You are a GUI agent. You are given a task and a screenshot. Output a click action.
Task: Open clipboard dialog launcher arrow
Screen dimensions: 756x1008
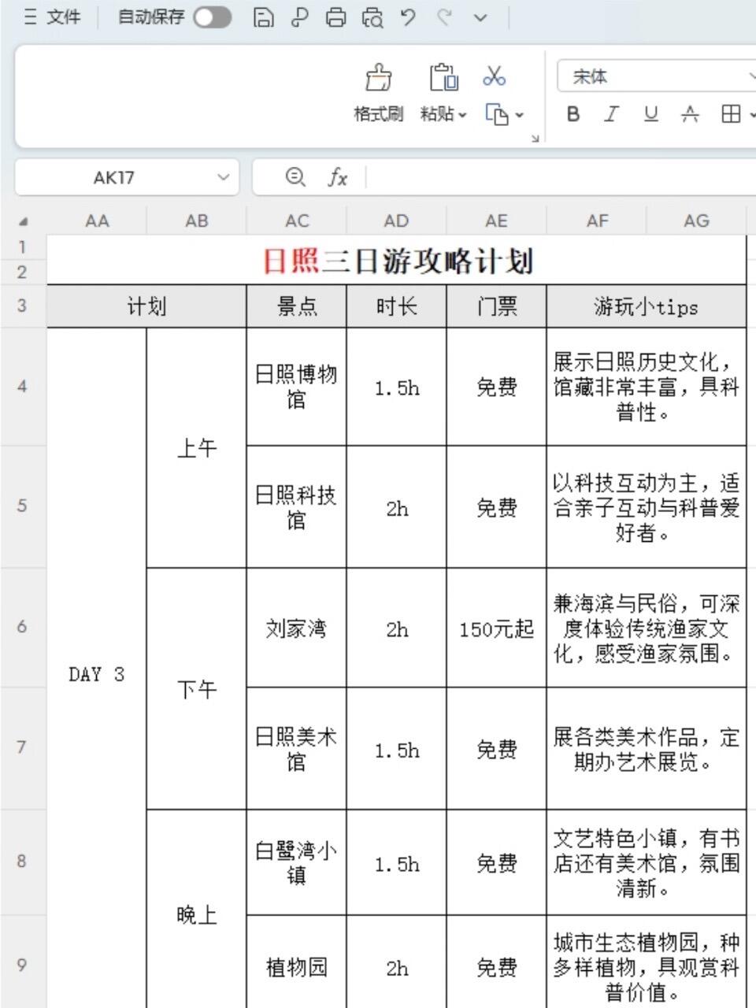pos(535,138)
